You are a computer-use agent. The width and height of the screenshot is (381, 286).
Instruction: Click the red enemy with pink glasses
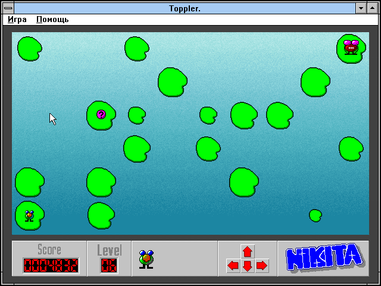click(x=351, y=47)
